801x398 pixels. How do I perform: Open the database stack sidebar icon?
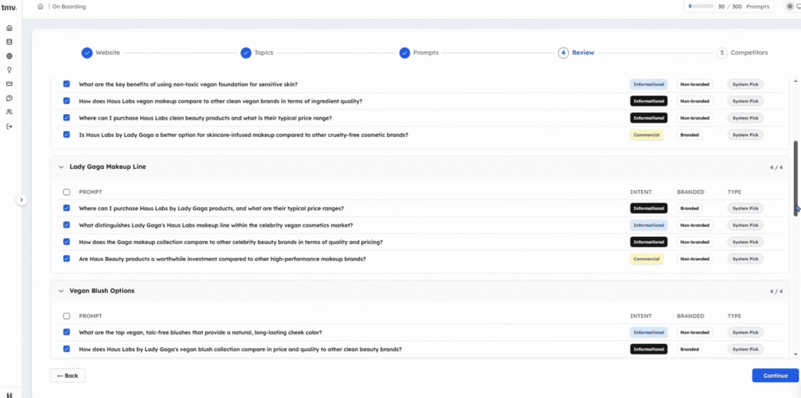9,42
